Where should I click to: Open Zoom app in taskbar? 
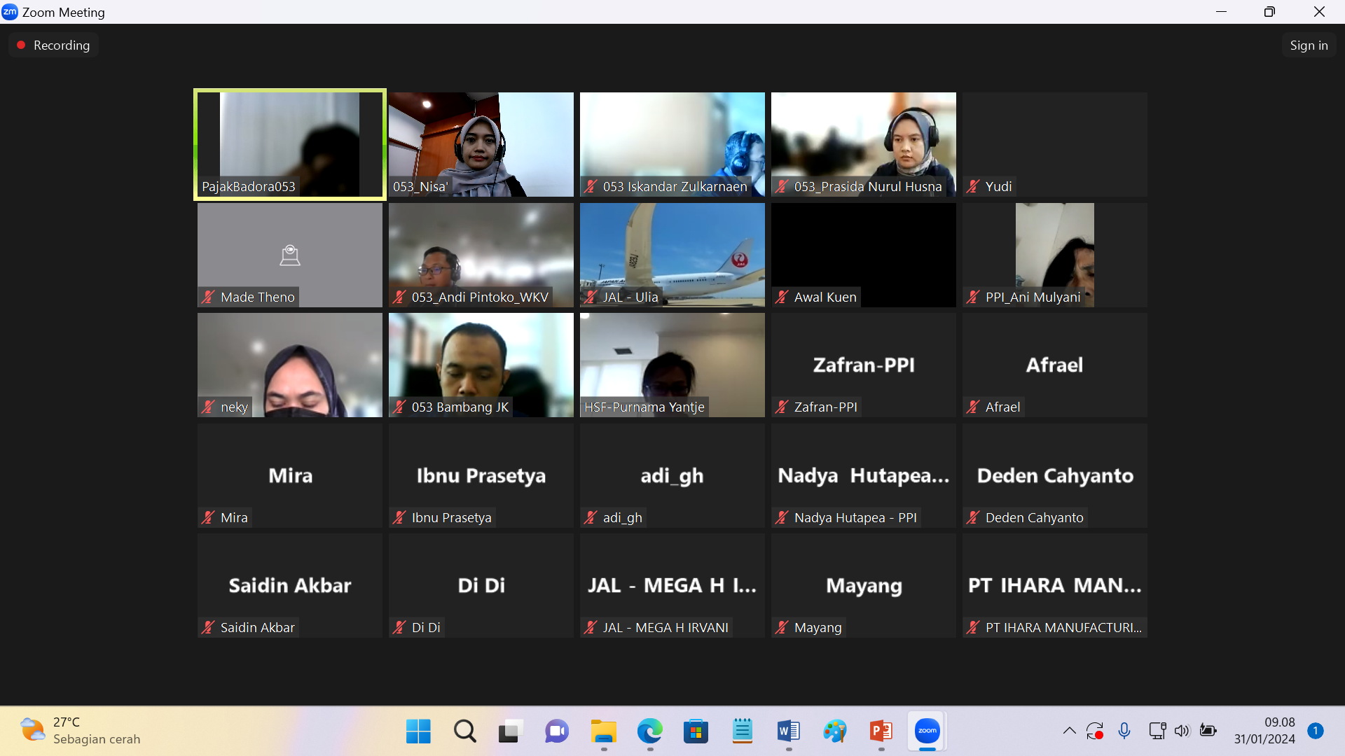[x=927, y=731]
